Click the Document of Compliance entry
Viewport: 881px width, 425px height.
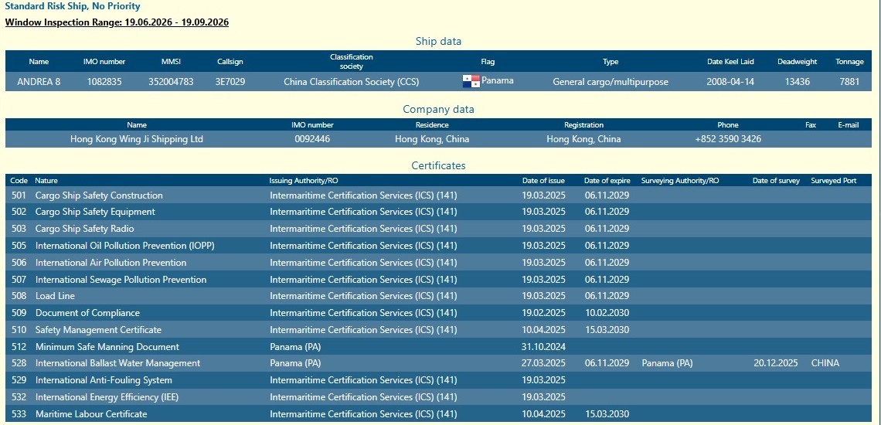tap(87, 313)
